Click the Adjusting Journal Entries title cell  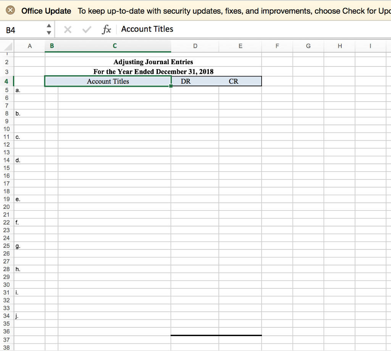(153, 61)
